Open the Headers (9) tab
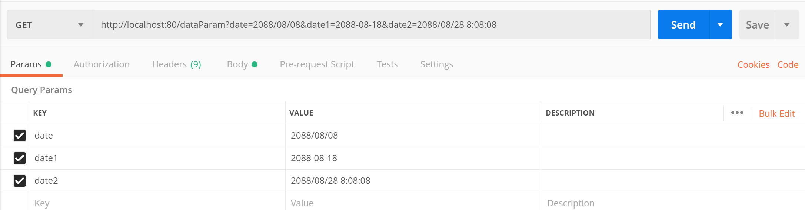 [176, 64]
